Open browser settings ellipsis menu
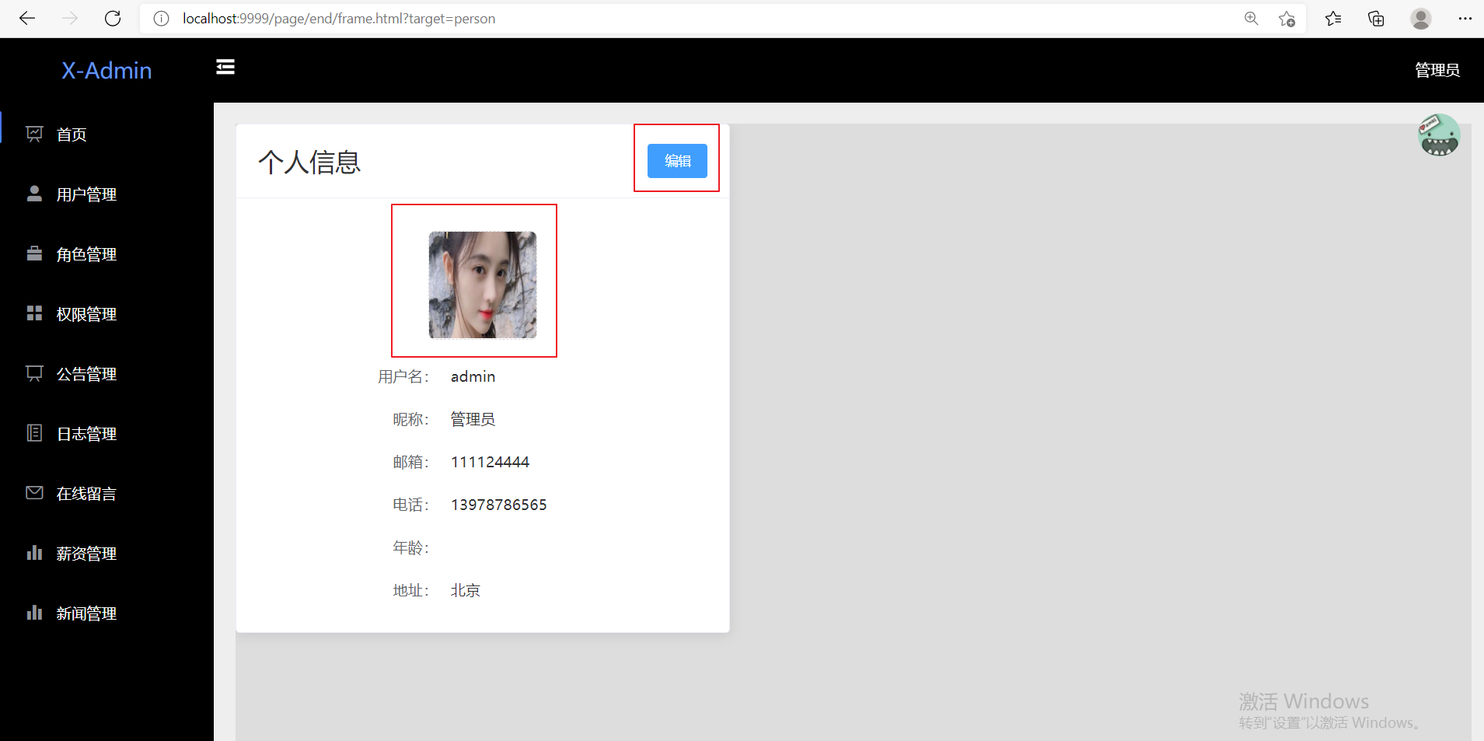 (x=1465, y=19)
